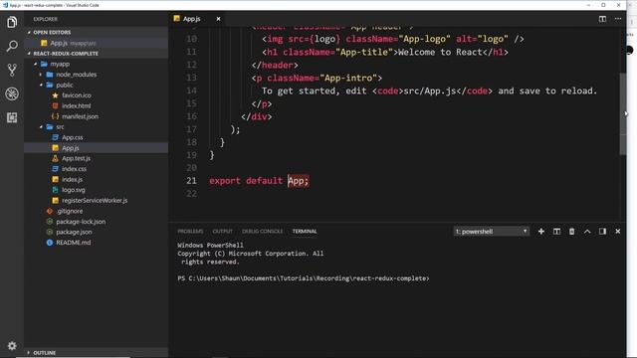Viewport: 637px width, 358px height.
Task: Click the 'export default' keyword text
Action: coord(246,181)
